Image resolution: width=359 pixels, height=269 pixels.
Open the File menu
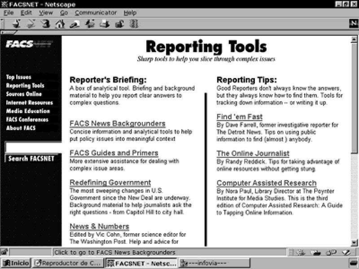point(9,13)
